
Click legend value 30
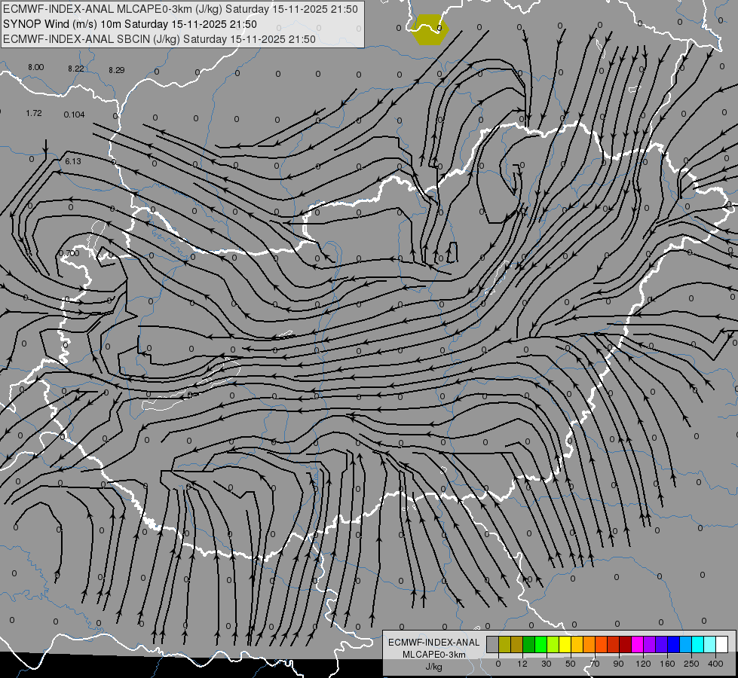(547, 664)
